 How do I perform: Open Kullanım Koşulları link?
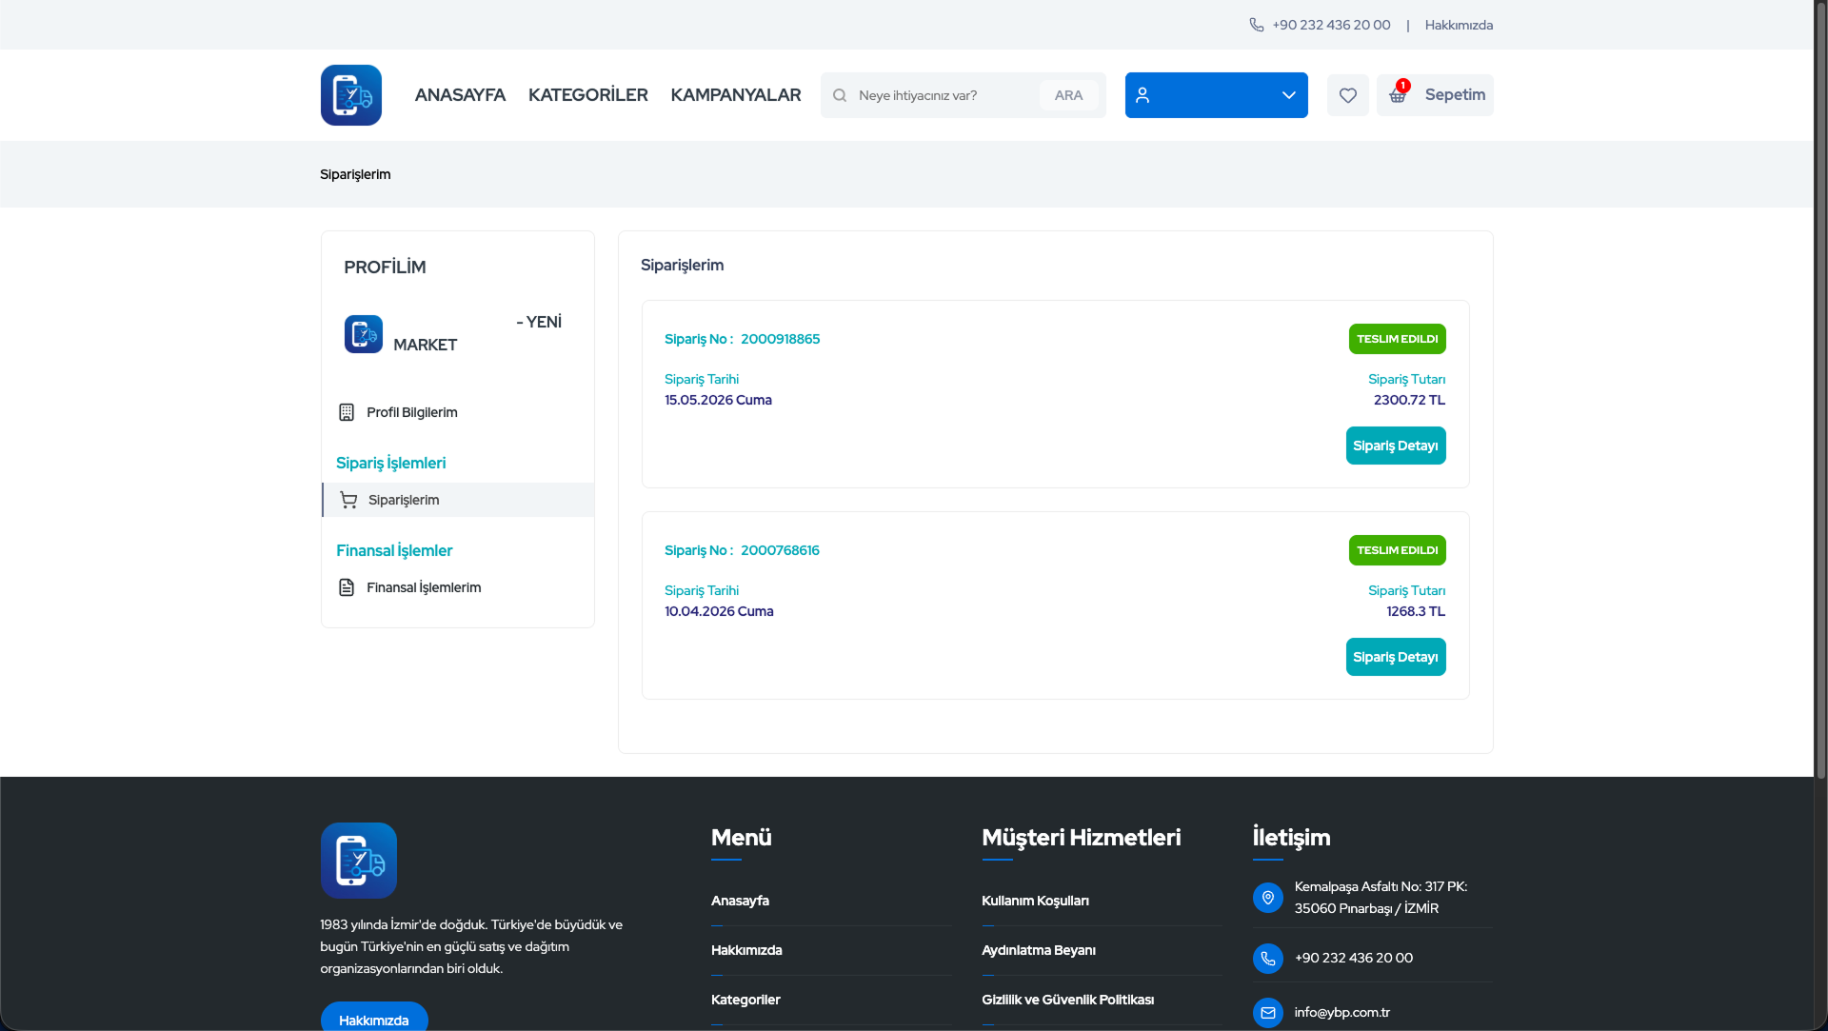(x=1035, y=901)
